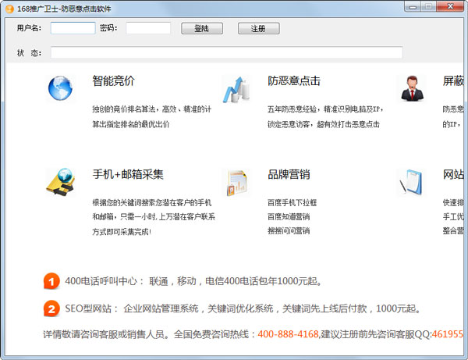Click the customer service QQ number
The height and width of the screenshot is (360, 468).
(448, 334)
